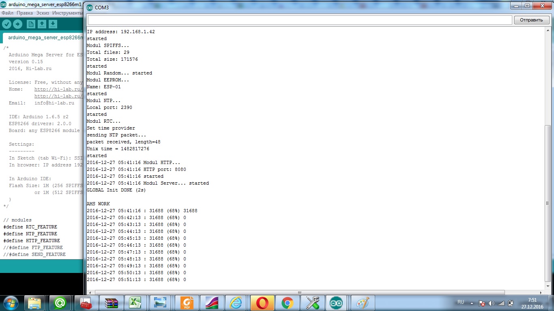The height and width of the screenshot is (311, 554).
Task: Click the RU language indicator in the tray
Action: tap(461, 302)
